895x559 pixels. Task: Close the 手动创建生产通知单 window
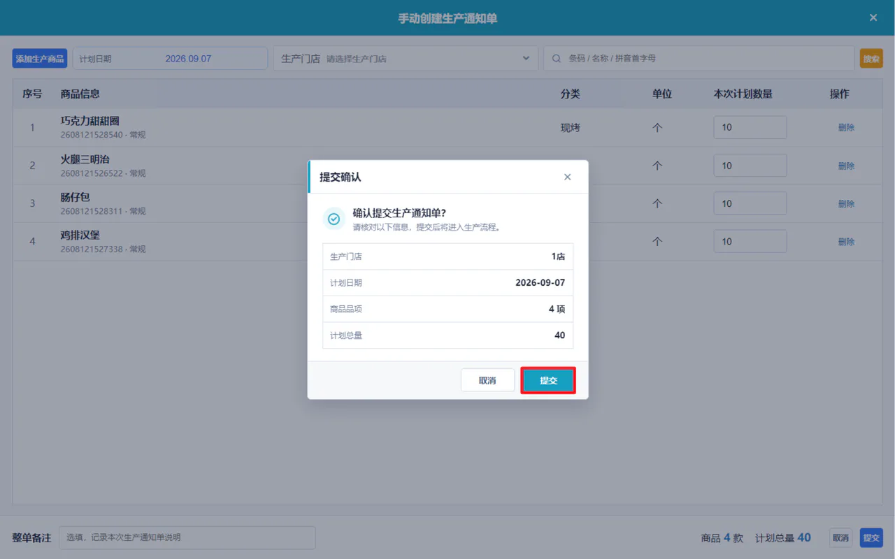click(x=873, y=17)
